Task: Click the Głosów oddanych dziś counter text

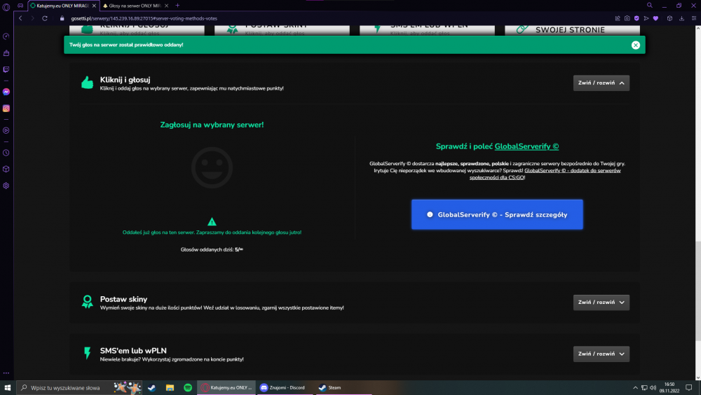Action: pos(212,250)
